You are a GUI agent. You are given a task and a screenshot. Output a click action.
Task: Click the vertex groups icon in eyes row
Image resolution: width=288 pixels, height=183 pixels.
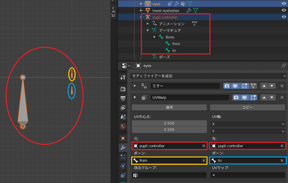[183, 4]
